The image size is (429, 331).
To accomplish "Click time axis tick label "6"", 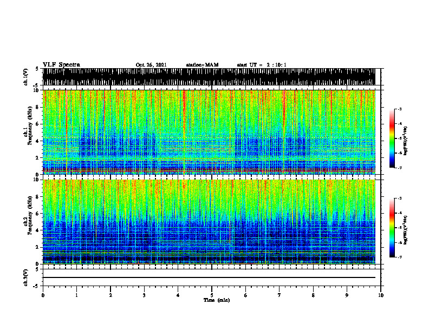I will (x=246, y=295).
